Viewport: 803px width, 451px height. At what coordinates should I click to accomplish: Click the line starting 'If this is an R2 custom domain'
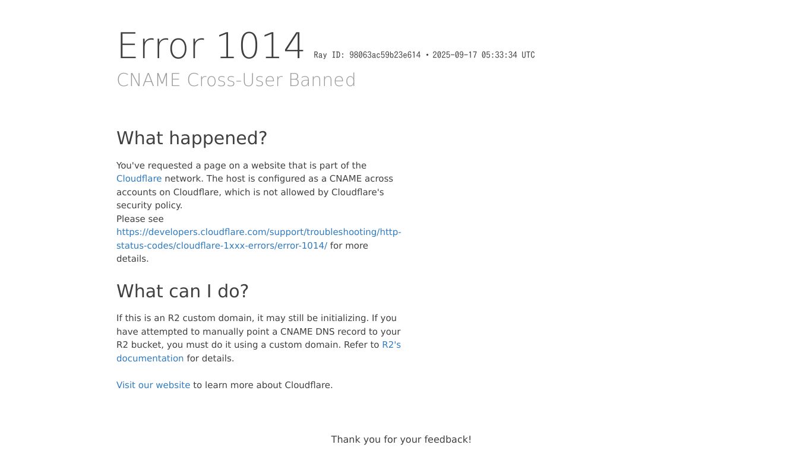[257, 318]
